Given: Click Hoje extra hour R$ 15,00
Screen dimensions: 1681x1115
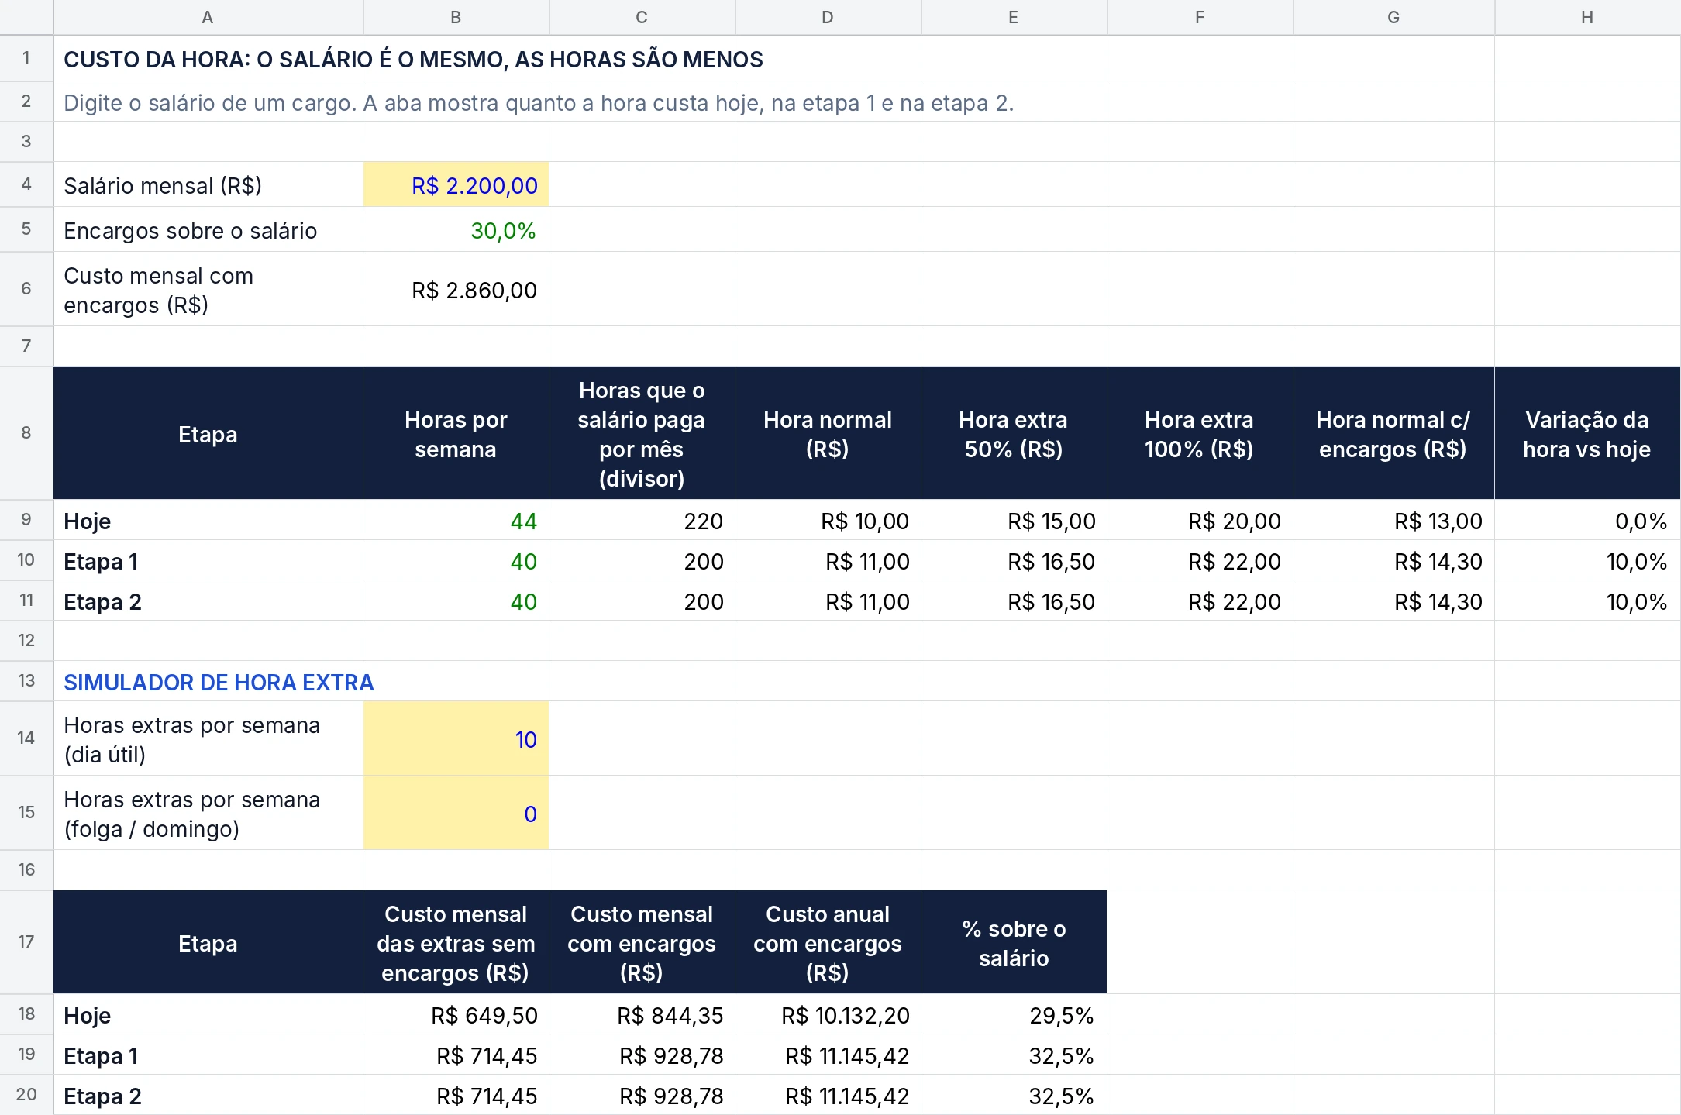Looking at the screenshot, I should (1014, 520).
